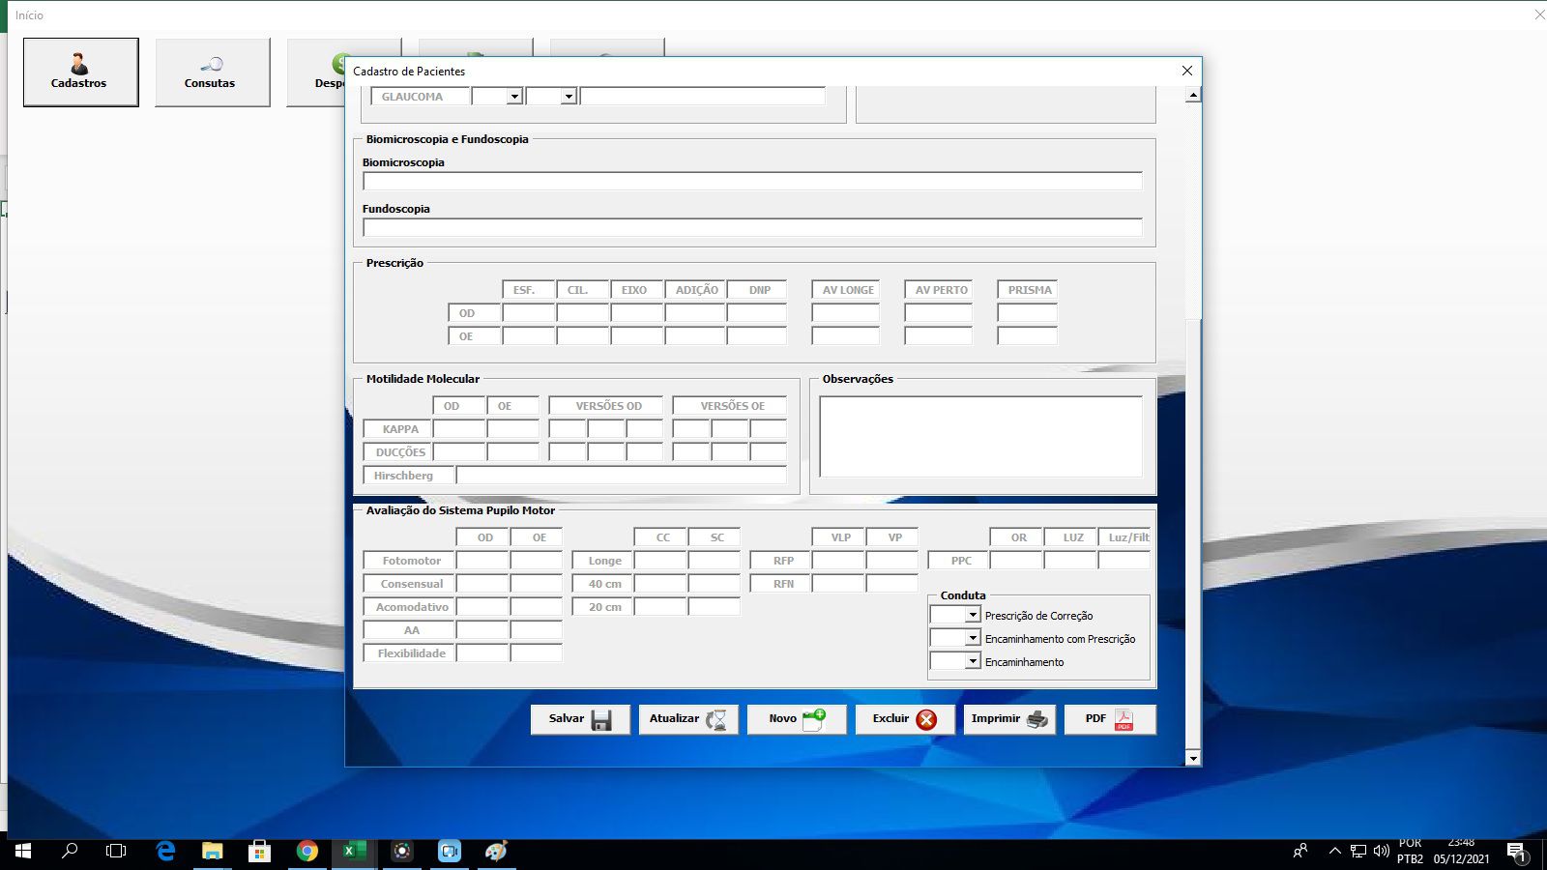Click Consensual OE field
The height and width of the screenshot is (870, 1547).
[537, 584]
